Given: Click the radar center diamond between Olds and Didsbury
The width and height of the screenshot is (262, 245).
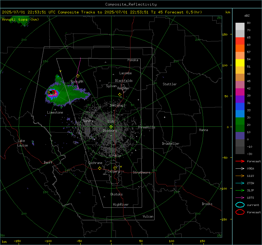Looking at the screenshot, I should pyautogui.click(x=111, y=127).
